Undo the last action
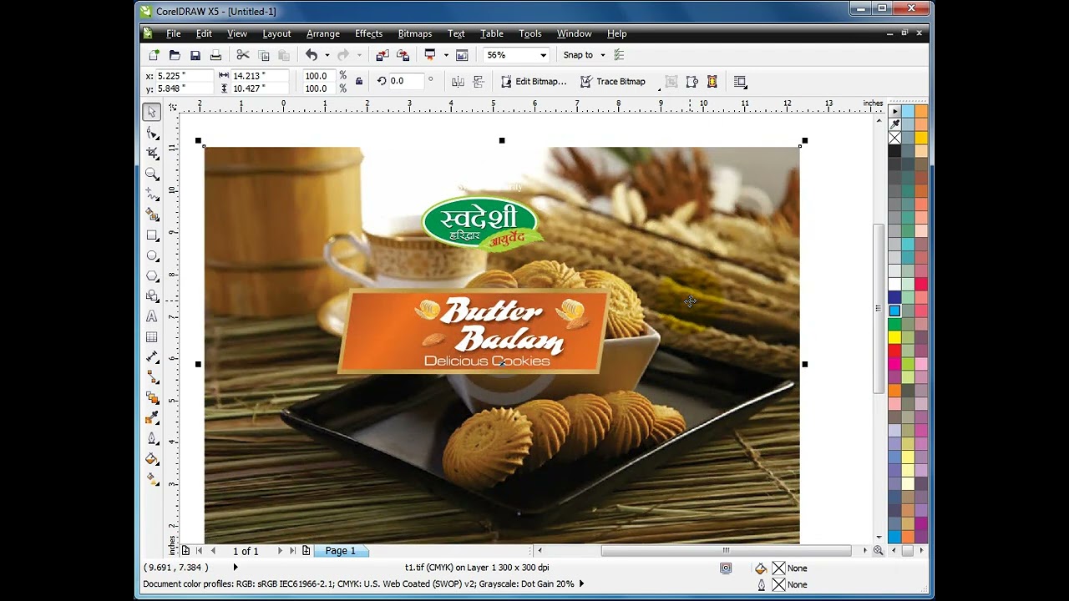The image size is (1069, 601). click(312, 55)
